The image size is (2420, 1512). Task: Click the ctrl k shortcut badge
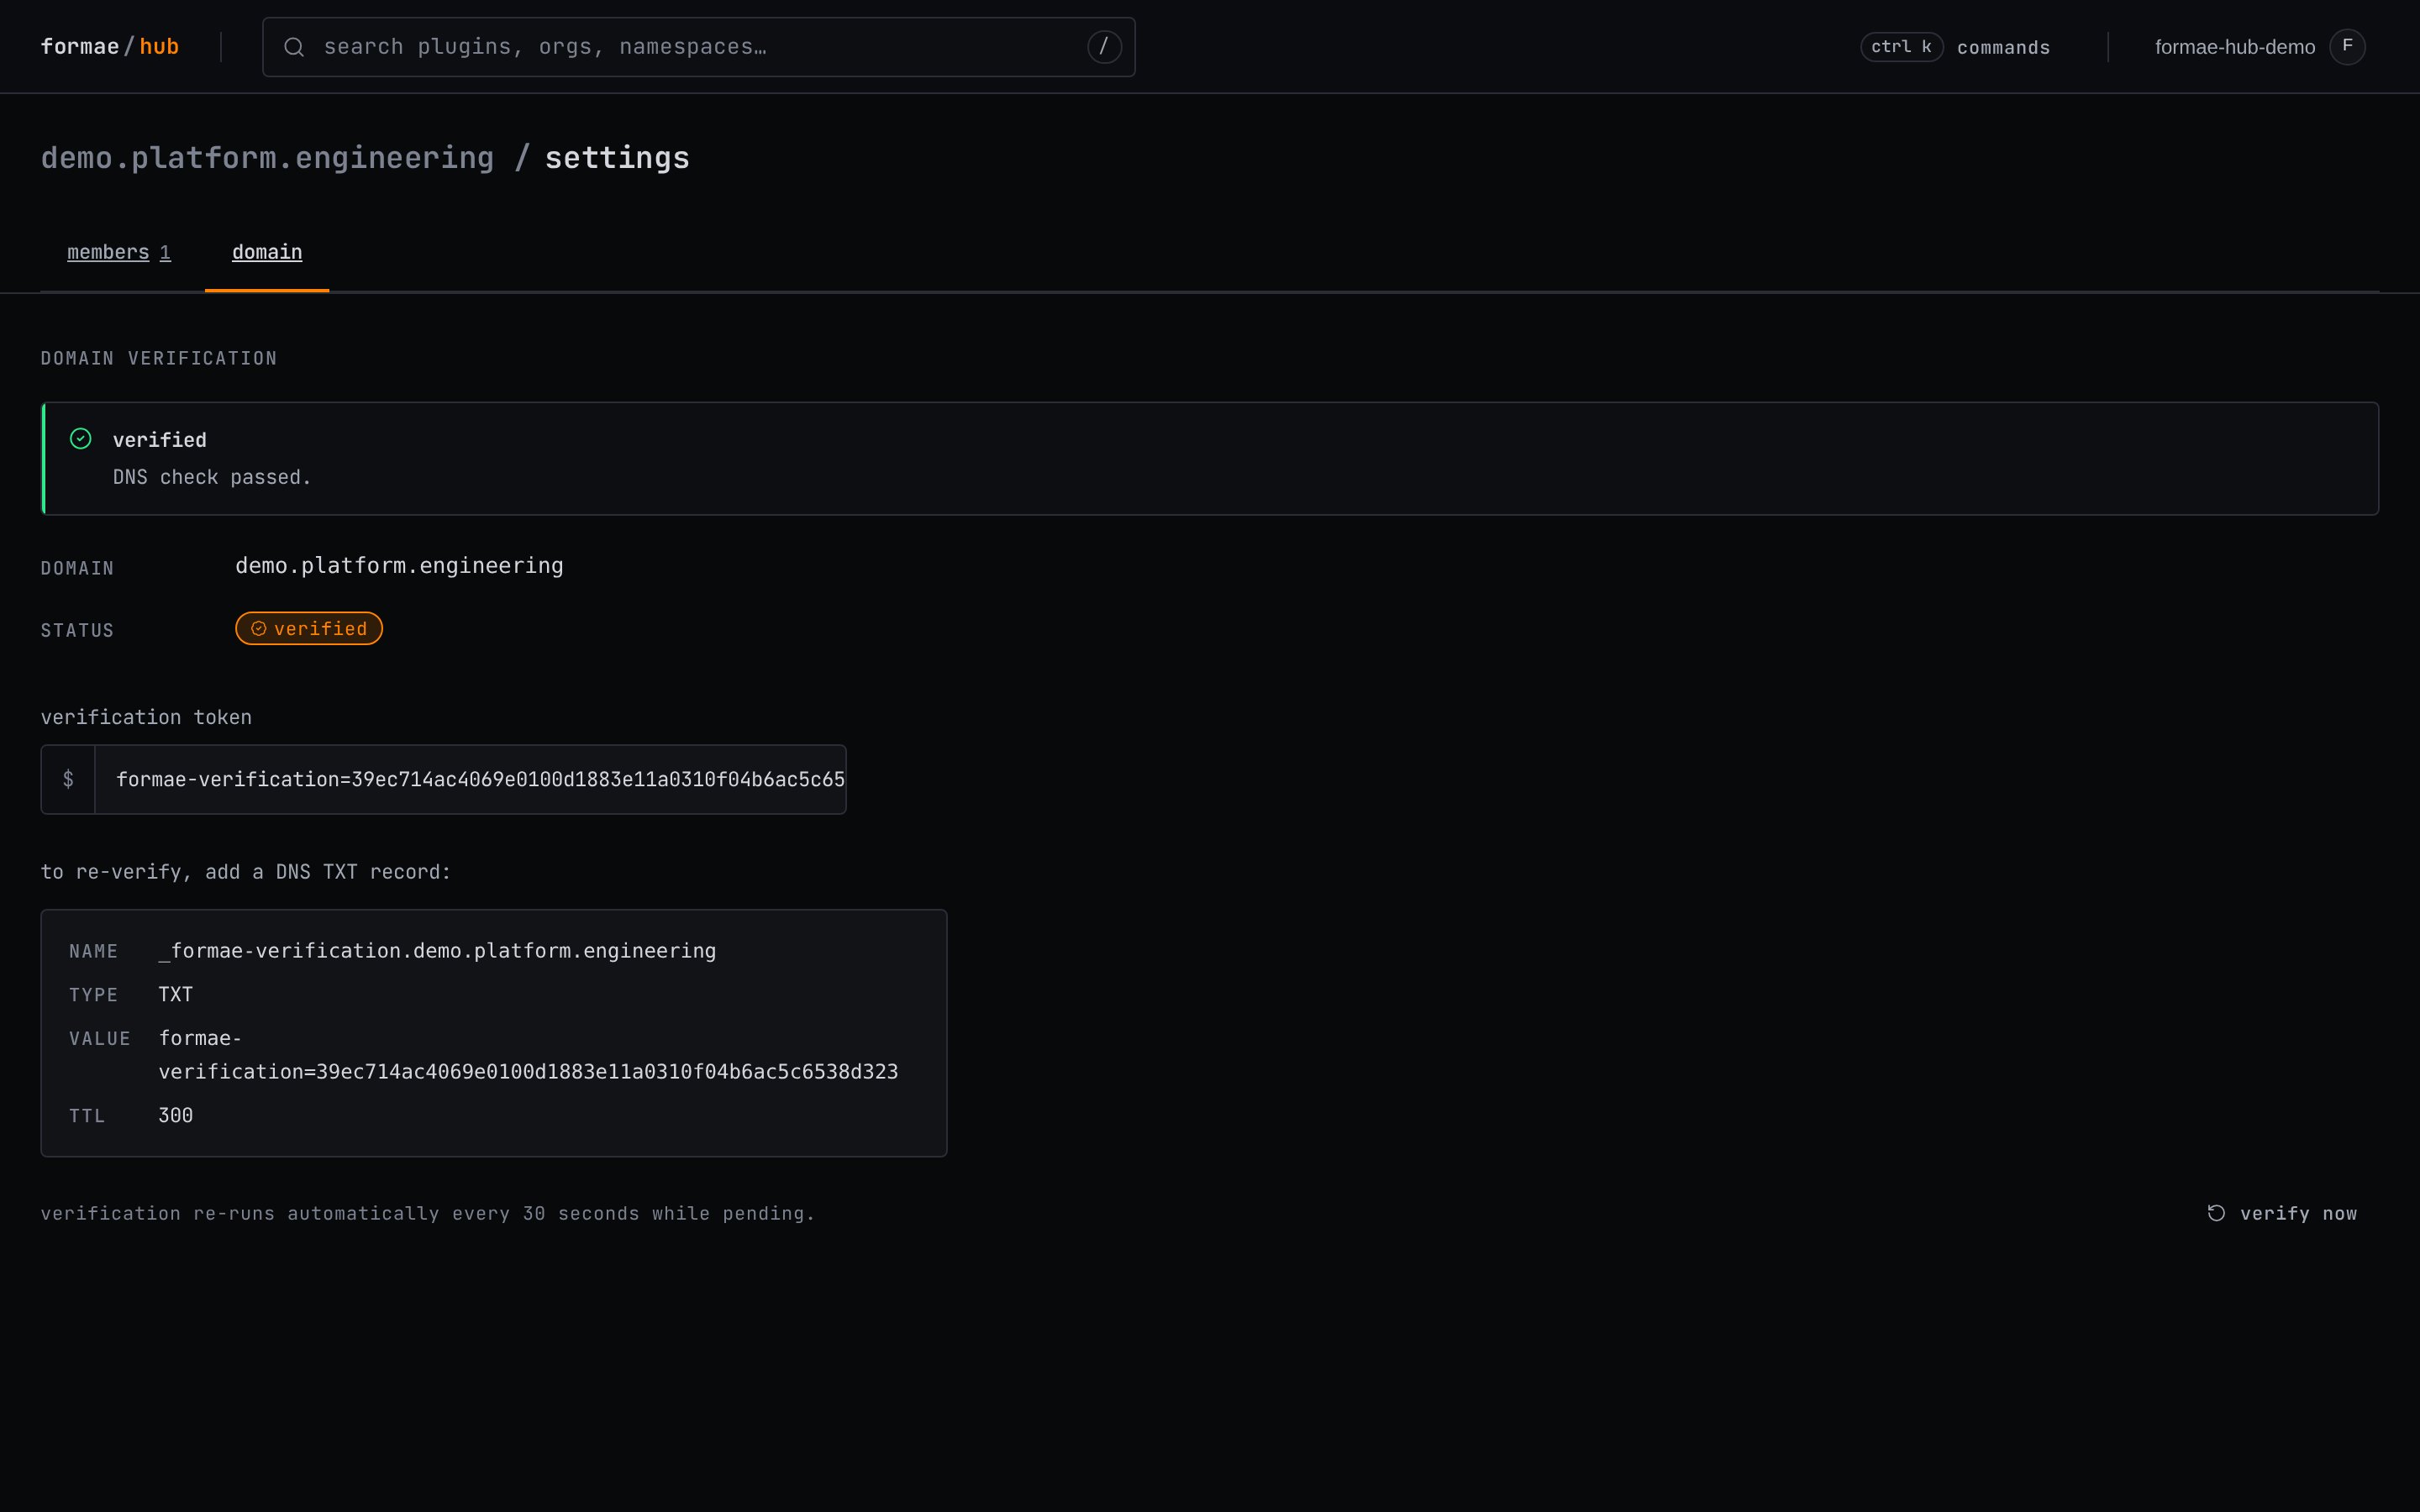point(1901,47)
